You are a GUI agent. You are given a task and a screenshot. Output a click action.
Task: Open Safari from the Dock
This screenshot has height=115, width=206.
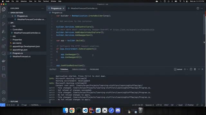pyautogui.click(x=111, y=111)
